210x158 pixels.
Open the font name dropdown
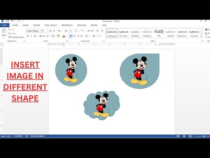coord(40,31)
